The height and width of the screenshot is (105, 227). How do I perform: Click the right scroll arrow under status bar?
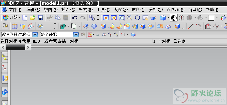click(x=28, y=47)
